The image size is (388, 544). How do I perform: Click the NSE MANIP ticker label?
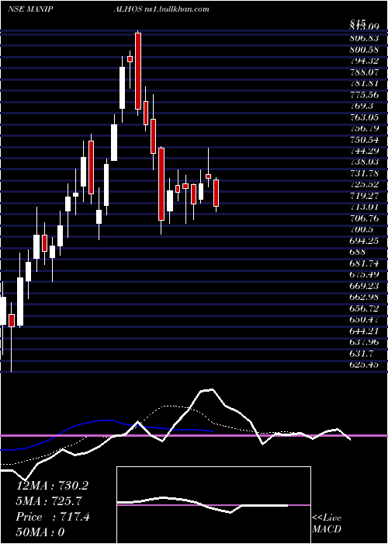(29, 9)
